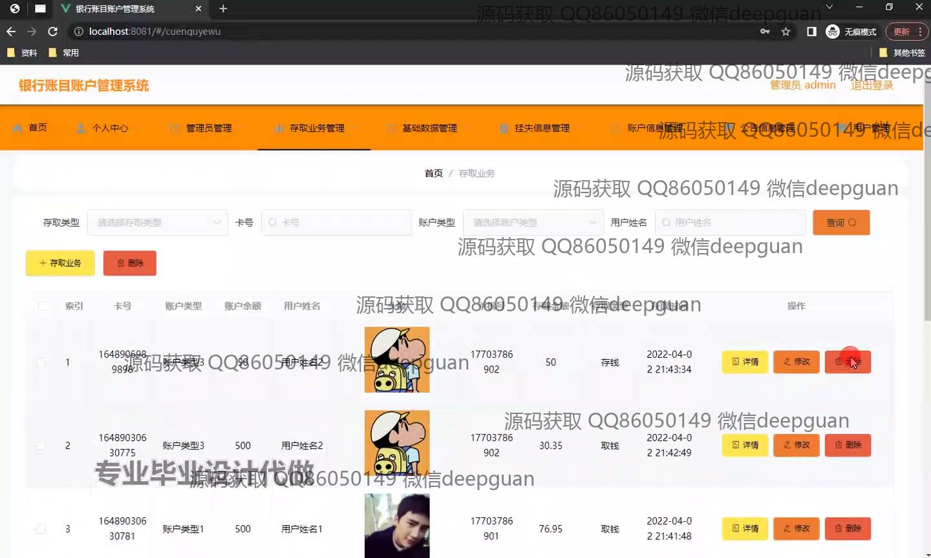The image size is (931, 558).
Task: Click the 管理员 admin label in header
Action: click(803, 85)
